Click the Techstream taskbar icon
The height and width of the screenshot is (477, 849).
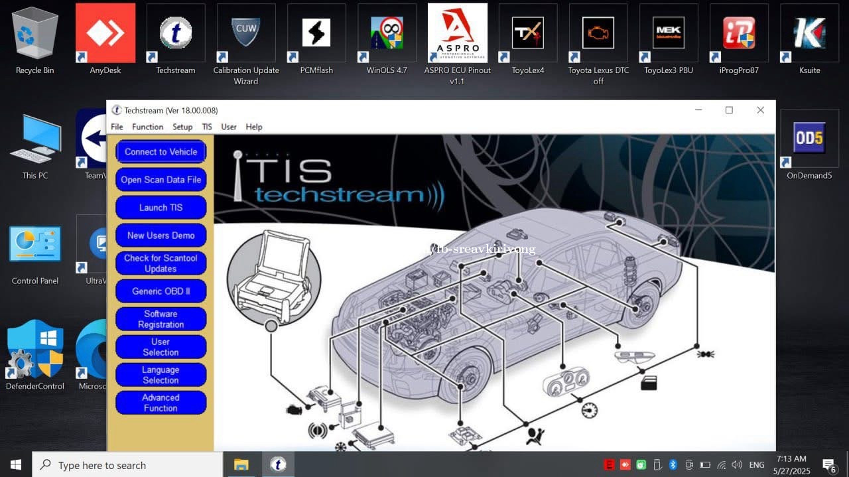[x=278, y=465]
